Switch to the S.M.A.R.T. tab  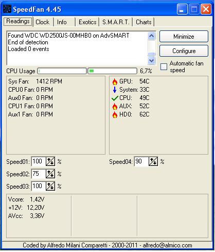point(116,22)
